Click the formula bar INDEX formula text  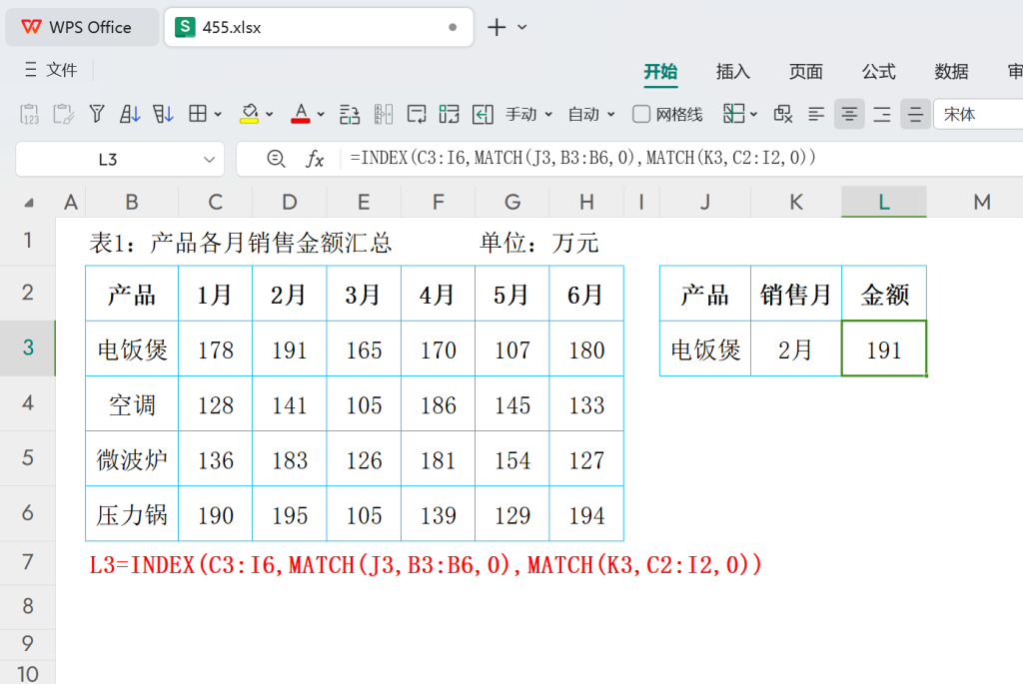(582, 158)
